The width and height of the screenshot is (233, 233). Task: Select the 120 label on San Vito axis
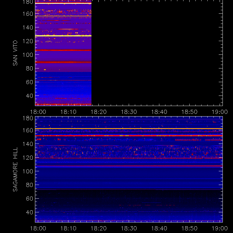pyautogui.click(x=28, y=41)
